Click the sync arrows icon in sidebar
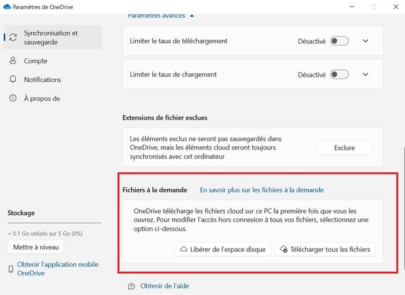This screenshot has width=405, height=295. coord(13,37)
